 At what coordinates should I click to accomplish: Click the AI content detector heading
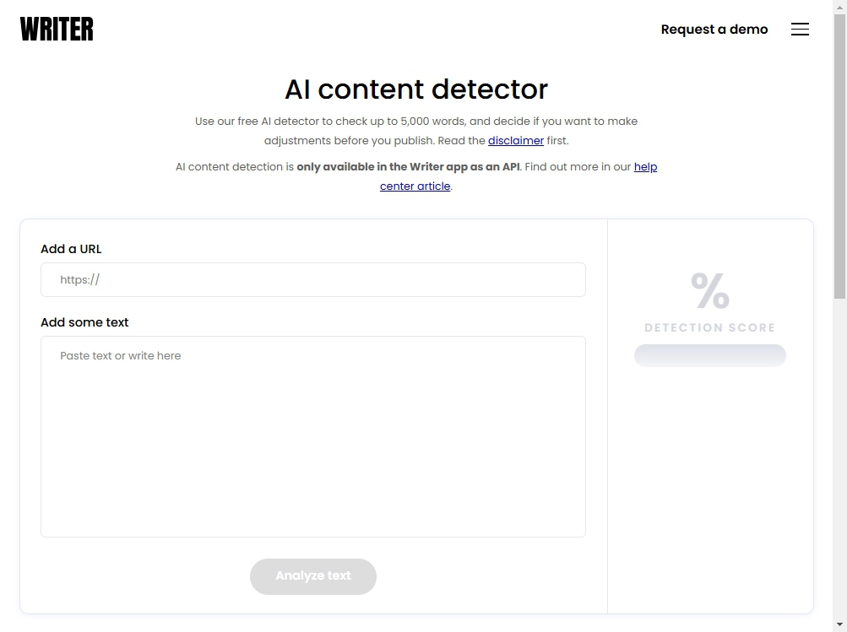click(x=416, y=89)
